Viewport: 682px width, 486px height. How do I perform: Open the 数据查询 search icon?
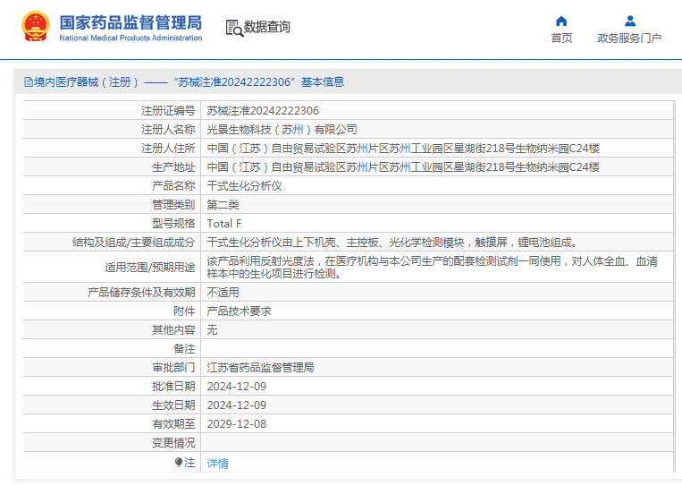click(234, 28)
